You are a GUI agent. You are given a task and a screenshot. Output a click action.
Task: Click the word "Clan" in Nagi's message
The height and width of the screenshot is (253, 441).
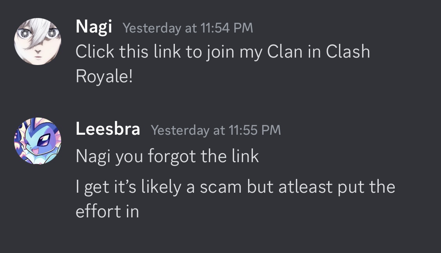[285, 52]
